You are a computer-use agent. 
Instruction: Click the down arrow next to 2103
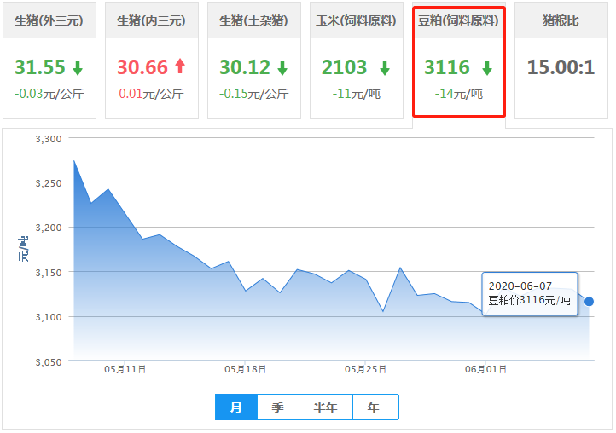(385, 67)
